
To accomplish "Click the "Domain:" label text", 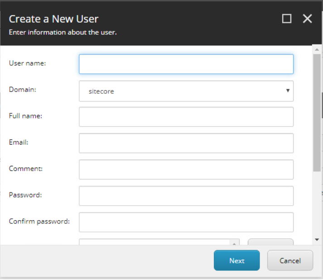I will 23,89.
